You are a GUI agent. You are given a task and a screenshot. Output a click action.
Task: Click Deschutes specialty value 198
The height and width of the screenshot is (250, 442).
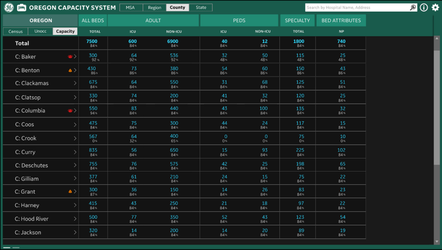pyautogui.click(x=300, y=164)
